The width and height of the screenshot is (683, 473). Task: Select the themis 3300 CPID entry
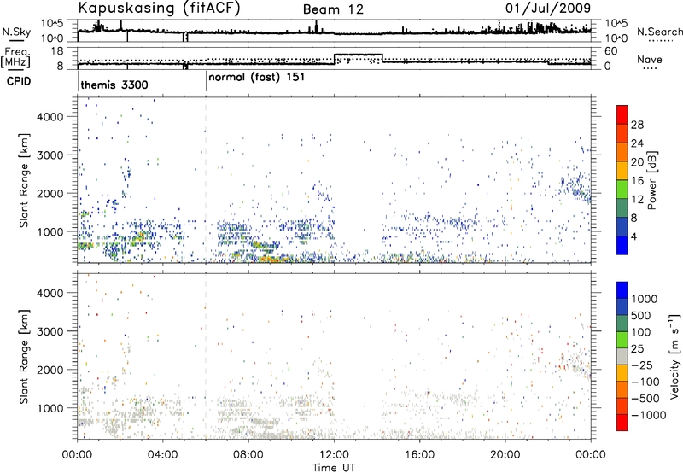pos(114,85)
